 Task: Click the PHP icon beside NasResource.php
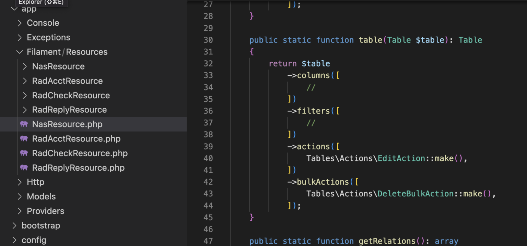[24, 124]
